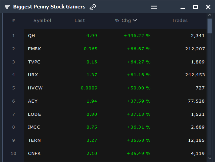Sort the list by Symbol column
Viewport: 215px width, 162px height.
point(42,21)
